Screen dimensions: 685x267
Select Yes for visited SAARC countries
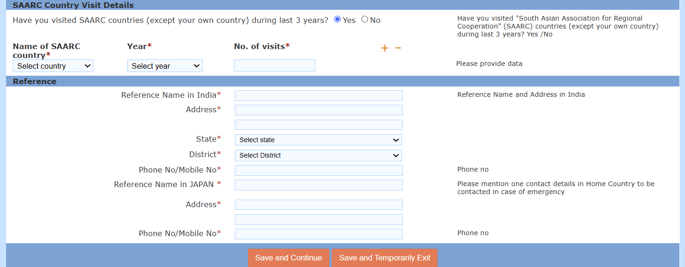click(x=337, y=20)
